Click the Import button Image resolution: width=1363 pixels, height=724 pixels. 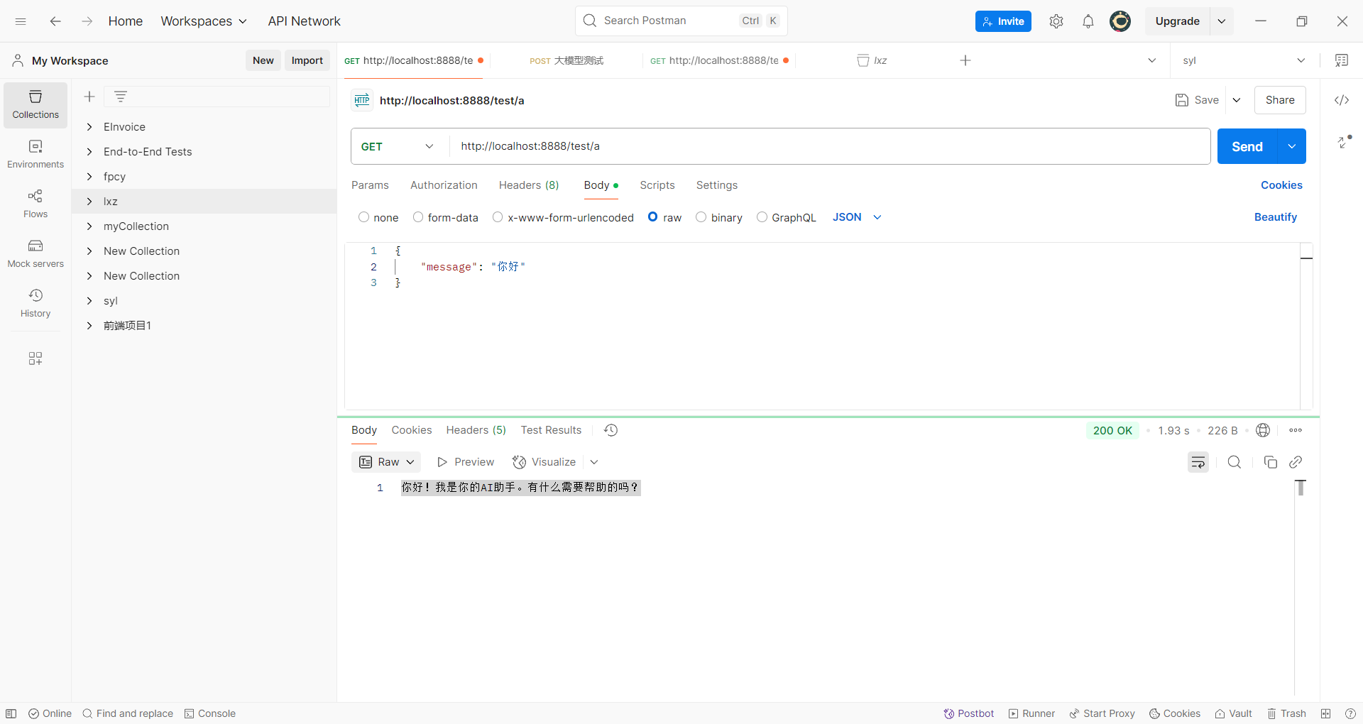(x=307, y=60)
